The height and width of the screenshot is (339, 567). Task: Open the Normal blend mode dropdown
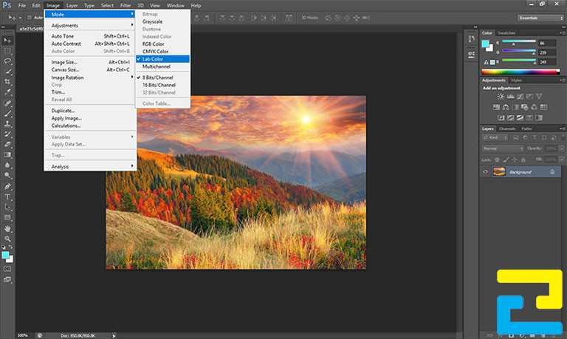click(x=503, y=148)
